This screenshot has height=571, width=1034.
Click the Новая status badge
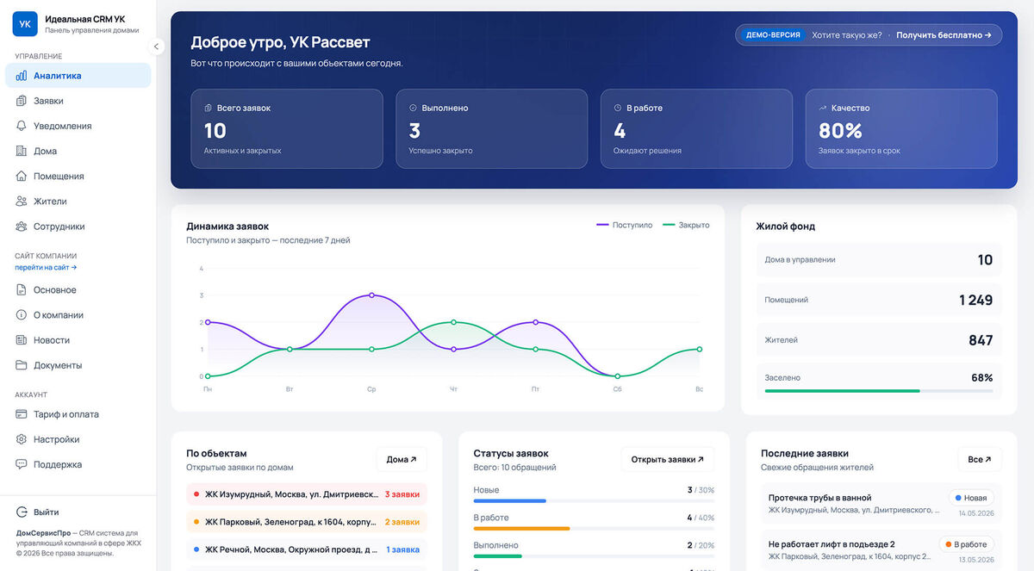pyautogui.click(x=971, y=498)
